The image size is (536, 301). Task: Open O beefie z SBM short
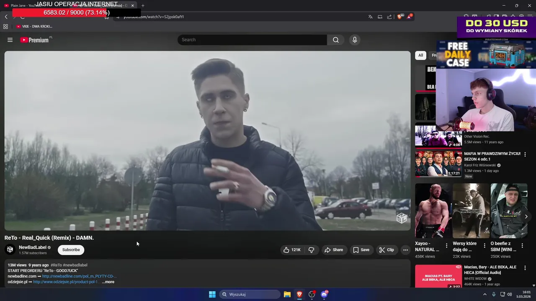(509, 211)
